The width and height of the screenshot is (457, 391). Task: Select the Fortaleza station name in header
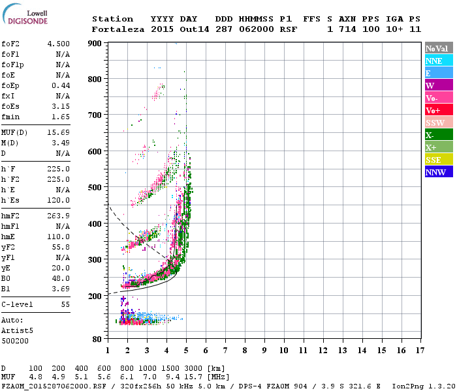pyautogui.click(x=118, y=29)
